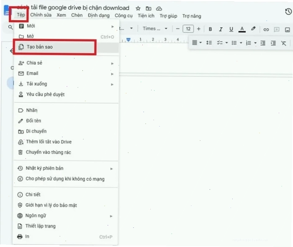Open the Tiện ích menu
This screenshot has width=293, height=247.
pyautogui.click(x=146, y=16)
